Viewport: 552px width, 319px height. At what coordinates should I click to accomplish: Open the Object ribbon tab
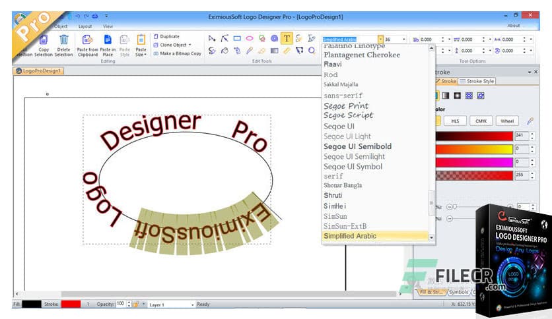[61, 26]
